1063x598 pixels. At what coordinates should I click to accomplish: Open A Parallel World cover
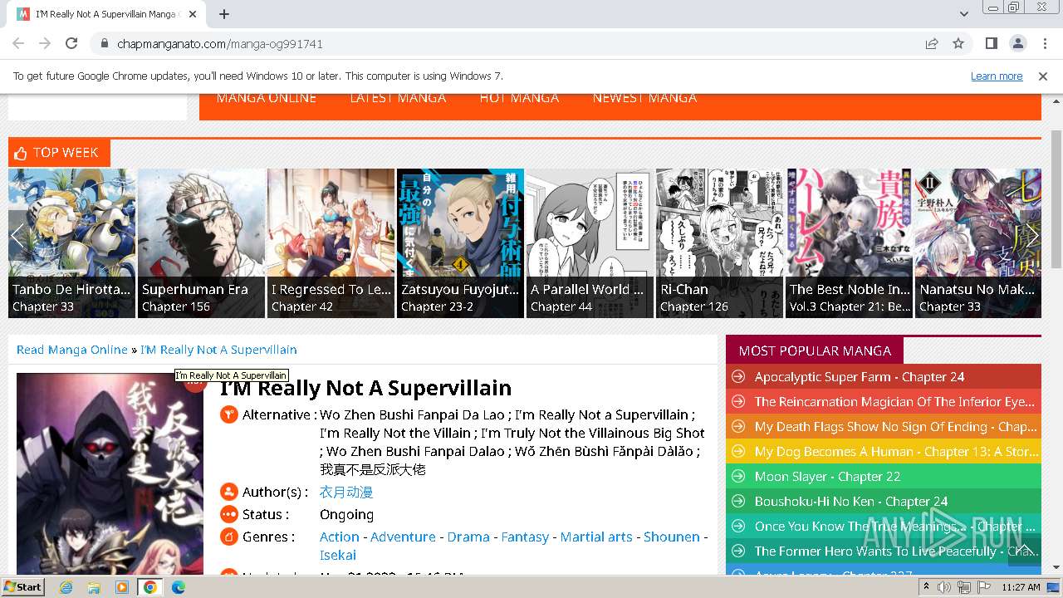pos(590,243)
